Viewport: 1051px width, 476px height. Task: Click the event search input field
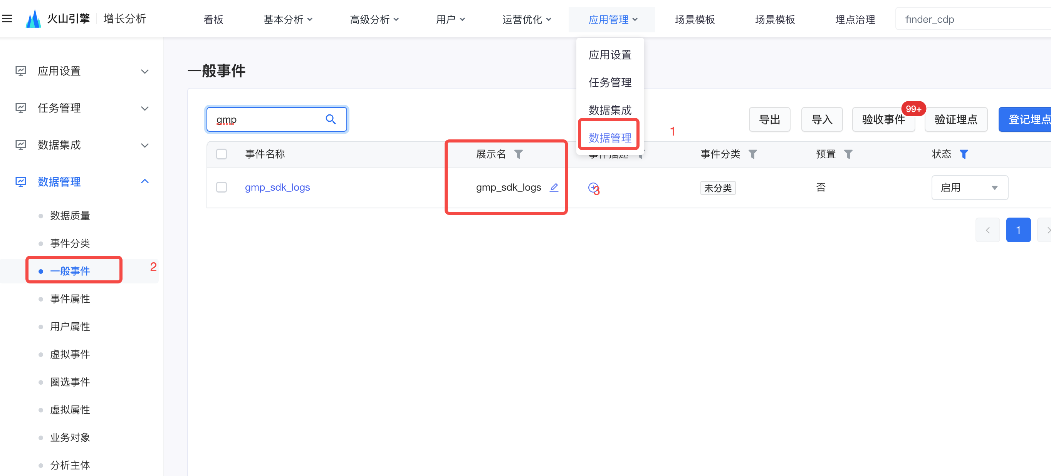tap(265, 119)
